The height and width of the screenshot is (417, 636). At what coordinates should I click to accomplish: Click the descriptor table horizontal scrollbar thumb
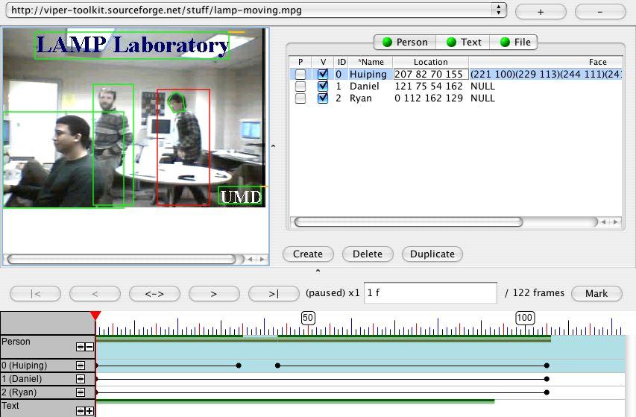point(409,222)
